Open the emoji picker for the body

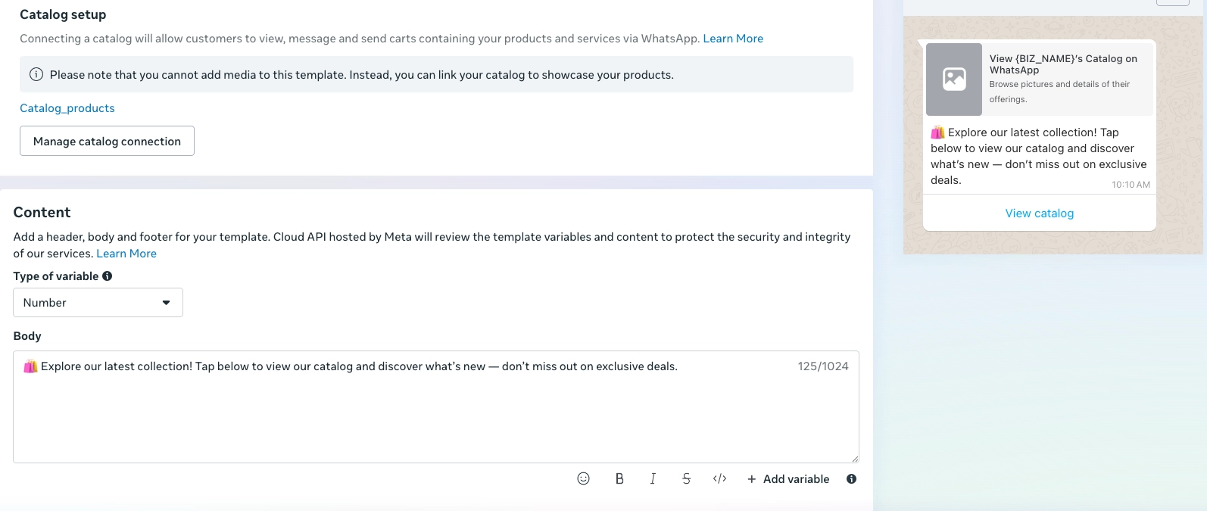[x=583, y=478]
